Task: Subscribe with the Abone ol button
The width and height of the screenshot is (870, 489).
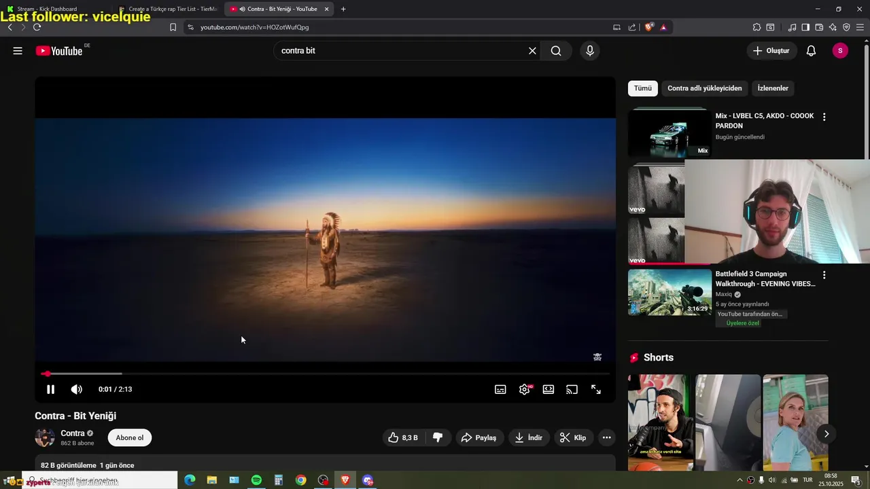Action: point(130,438)
